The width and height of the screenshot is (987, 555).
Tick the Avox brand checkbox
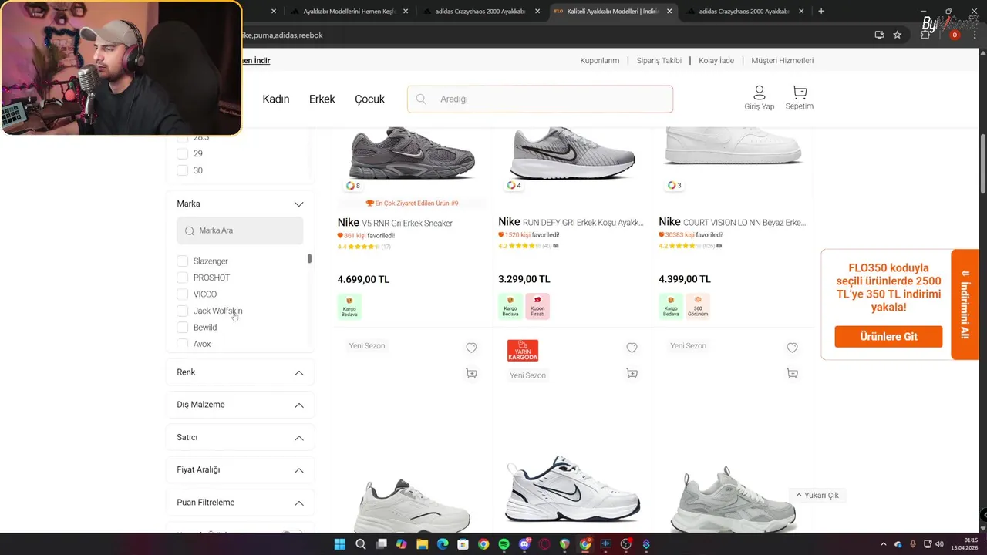pos(183,344)
